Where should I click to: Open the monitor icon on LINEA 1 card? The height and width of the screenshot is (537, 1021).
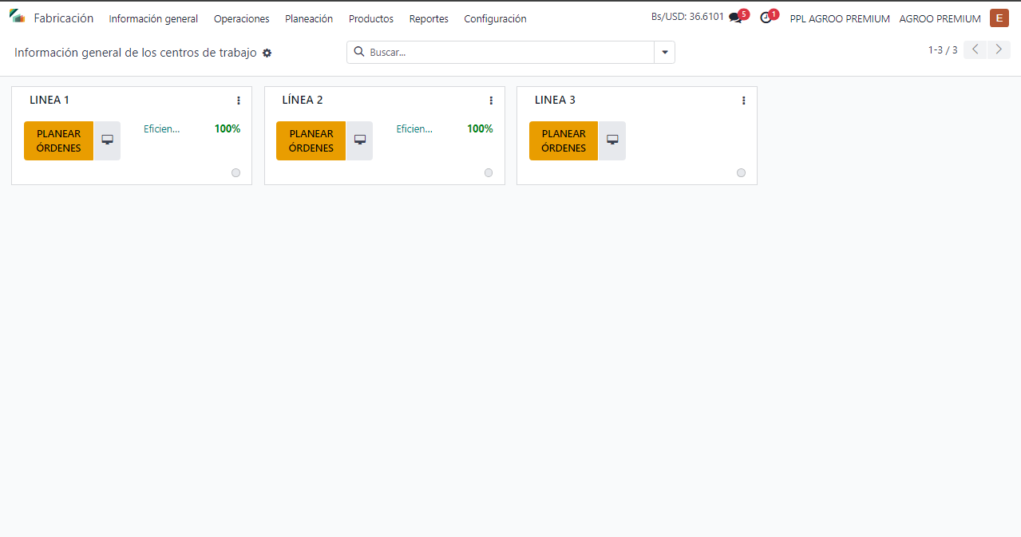pyautogui.click(x=107, y=140)
